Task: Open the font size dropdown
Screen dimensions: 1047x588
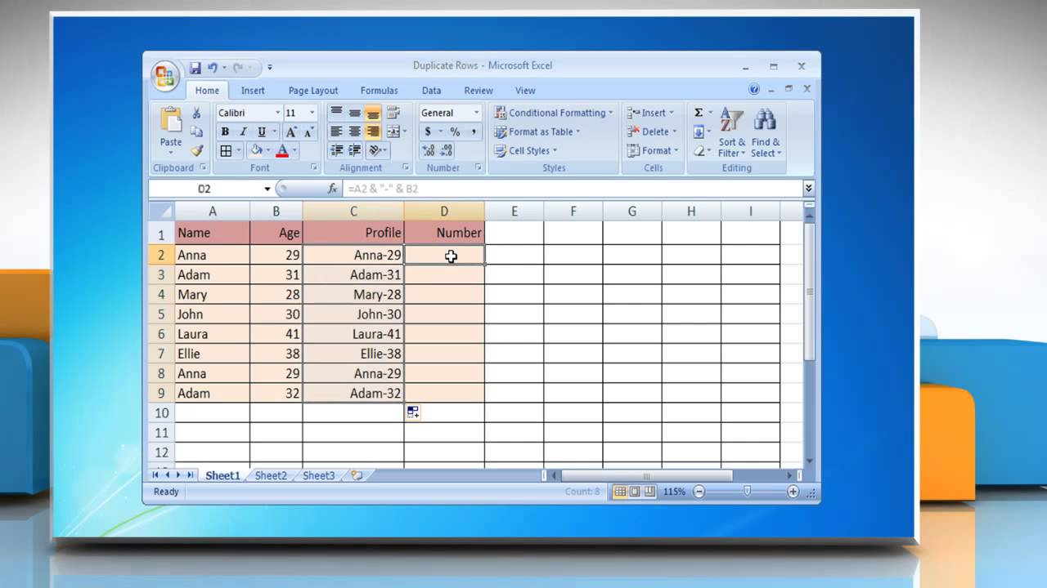Action: point(312,113)
